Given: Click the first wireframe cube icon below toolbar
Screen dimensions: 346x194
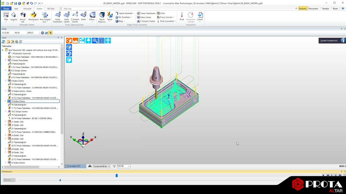Looking at the screenshot, I should tap(69, 47).
